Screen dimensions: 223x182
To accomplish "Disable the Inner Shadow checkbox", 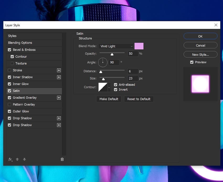I will (x=9, y=77).
